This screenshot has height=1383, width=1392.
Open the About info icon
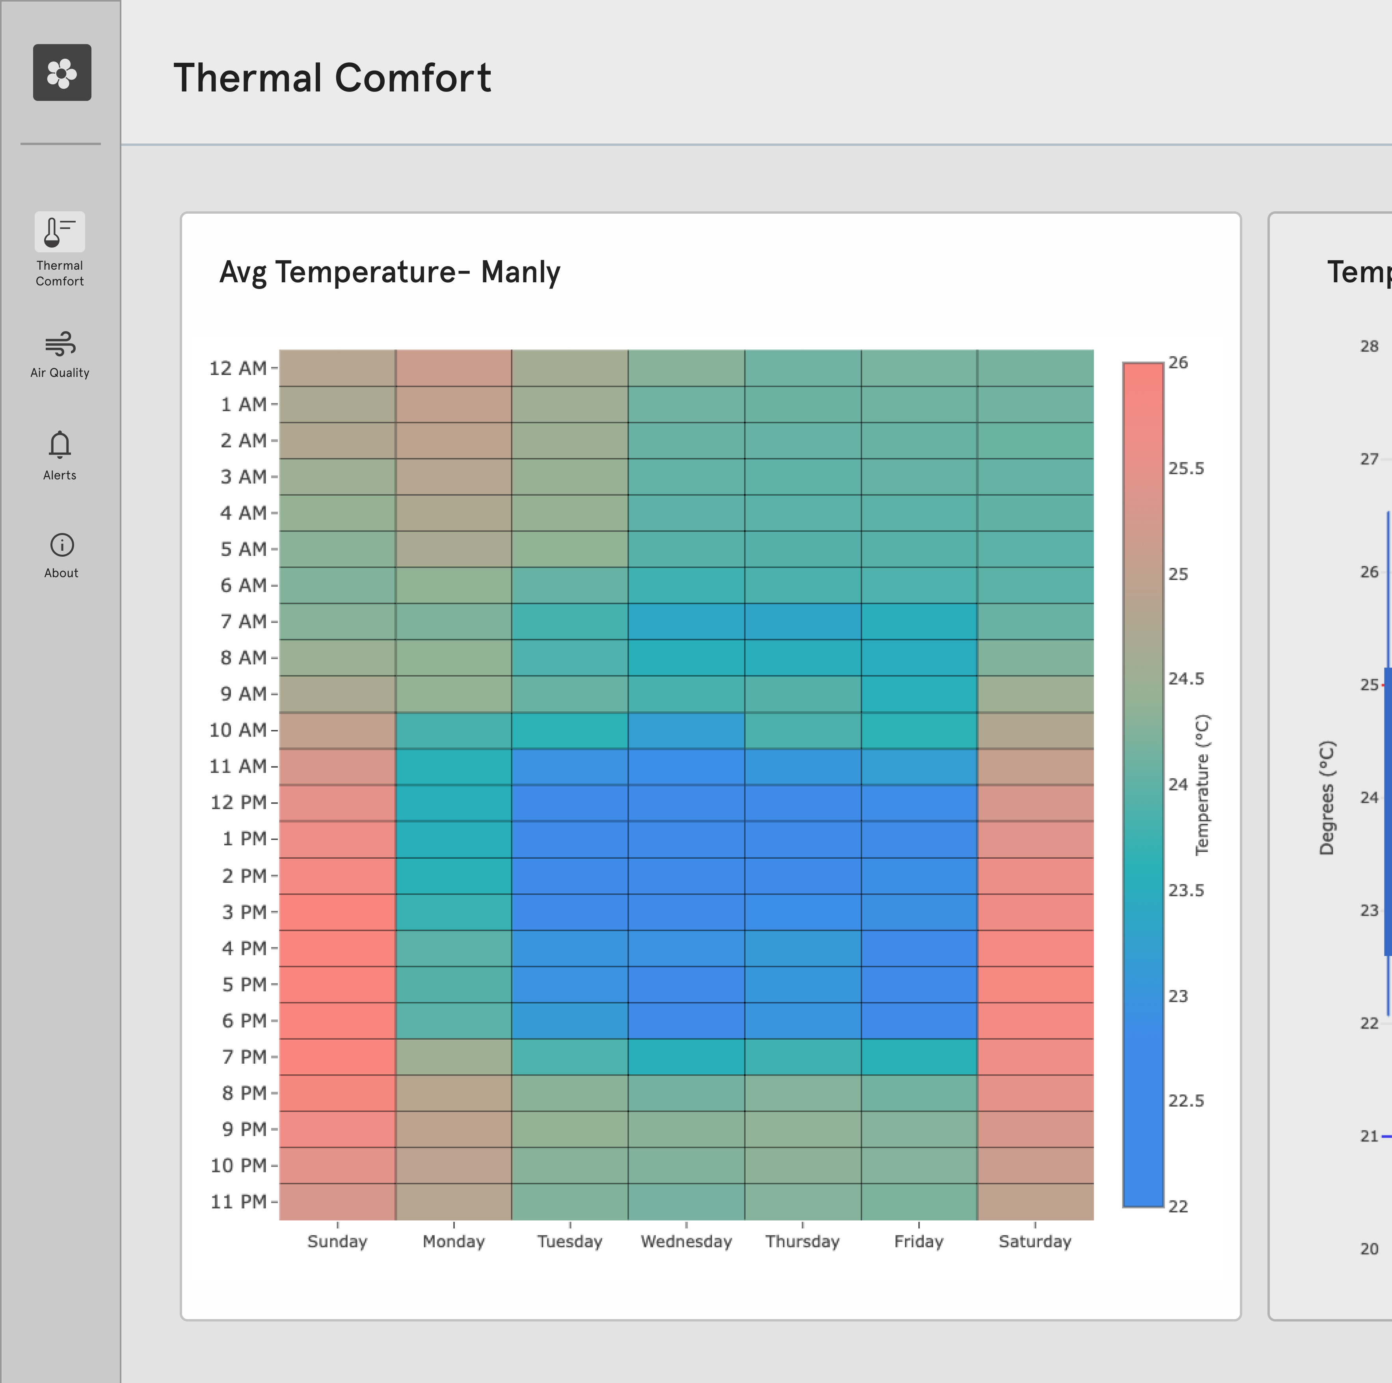click(x=62, y=545)
